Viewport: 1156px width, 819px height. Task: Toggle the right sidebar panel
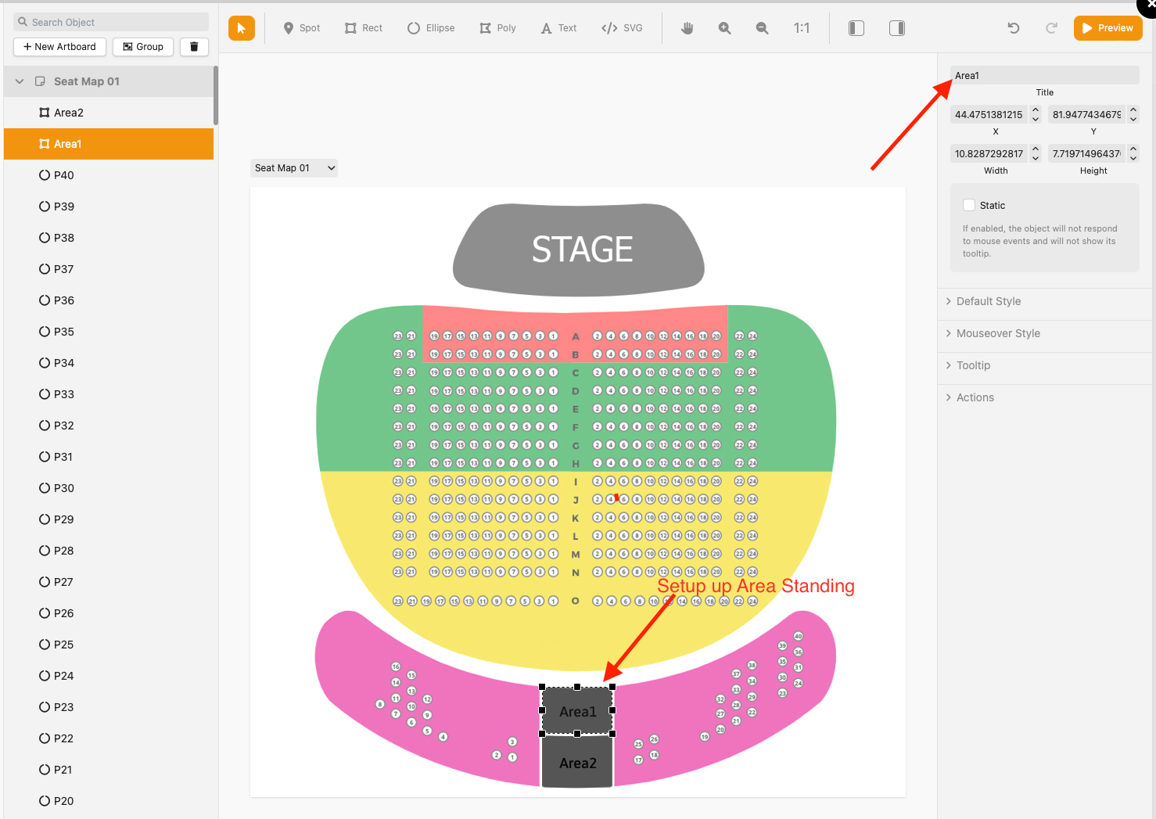pos(897,28)
